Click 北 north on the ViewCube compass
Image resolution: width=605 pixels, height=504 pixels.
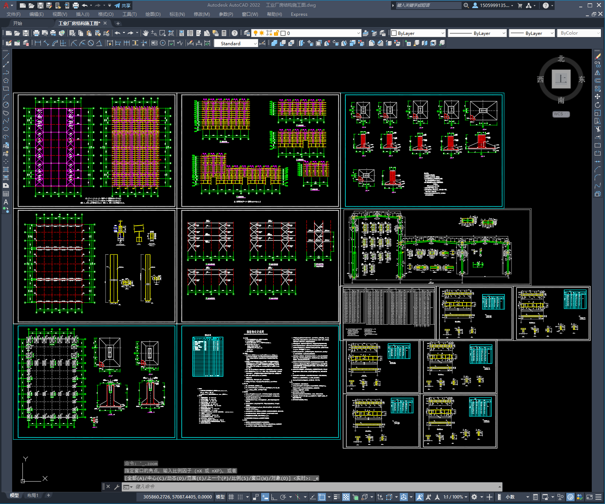pos(561,59)
